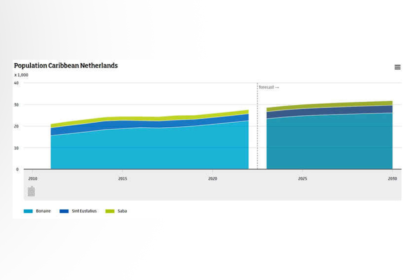The width and height of the screenshot is (420, 280).
Task: Click the 40 y-axis value
Action: click(x=16, y=83)
